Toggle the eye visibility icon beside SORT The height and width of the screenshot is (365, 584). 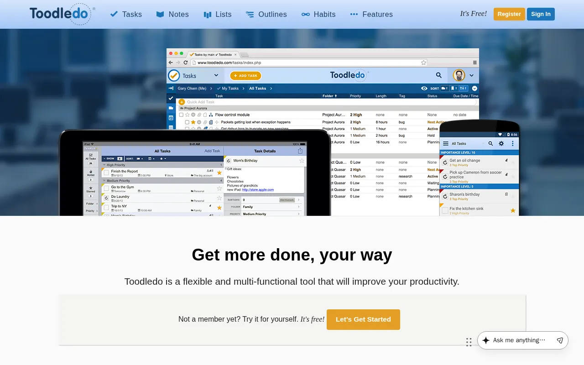pyautogui.click(x=424, y=89)
